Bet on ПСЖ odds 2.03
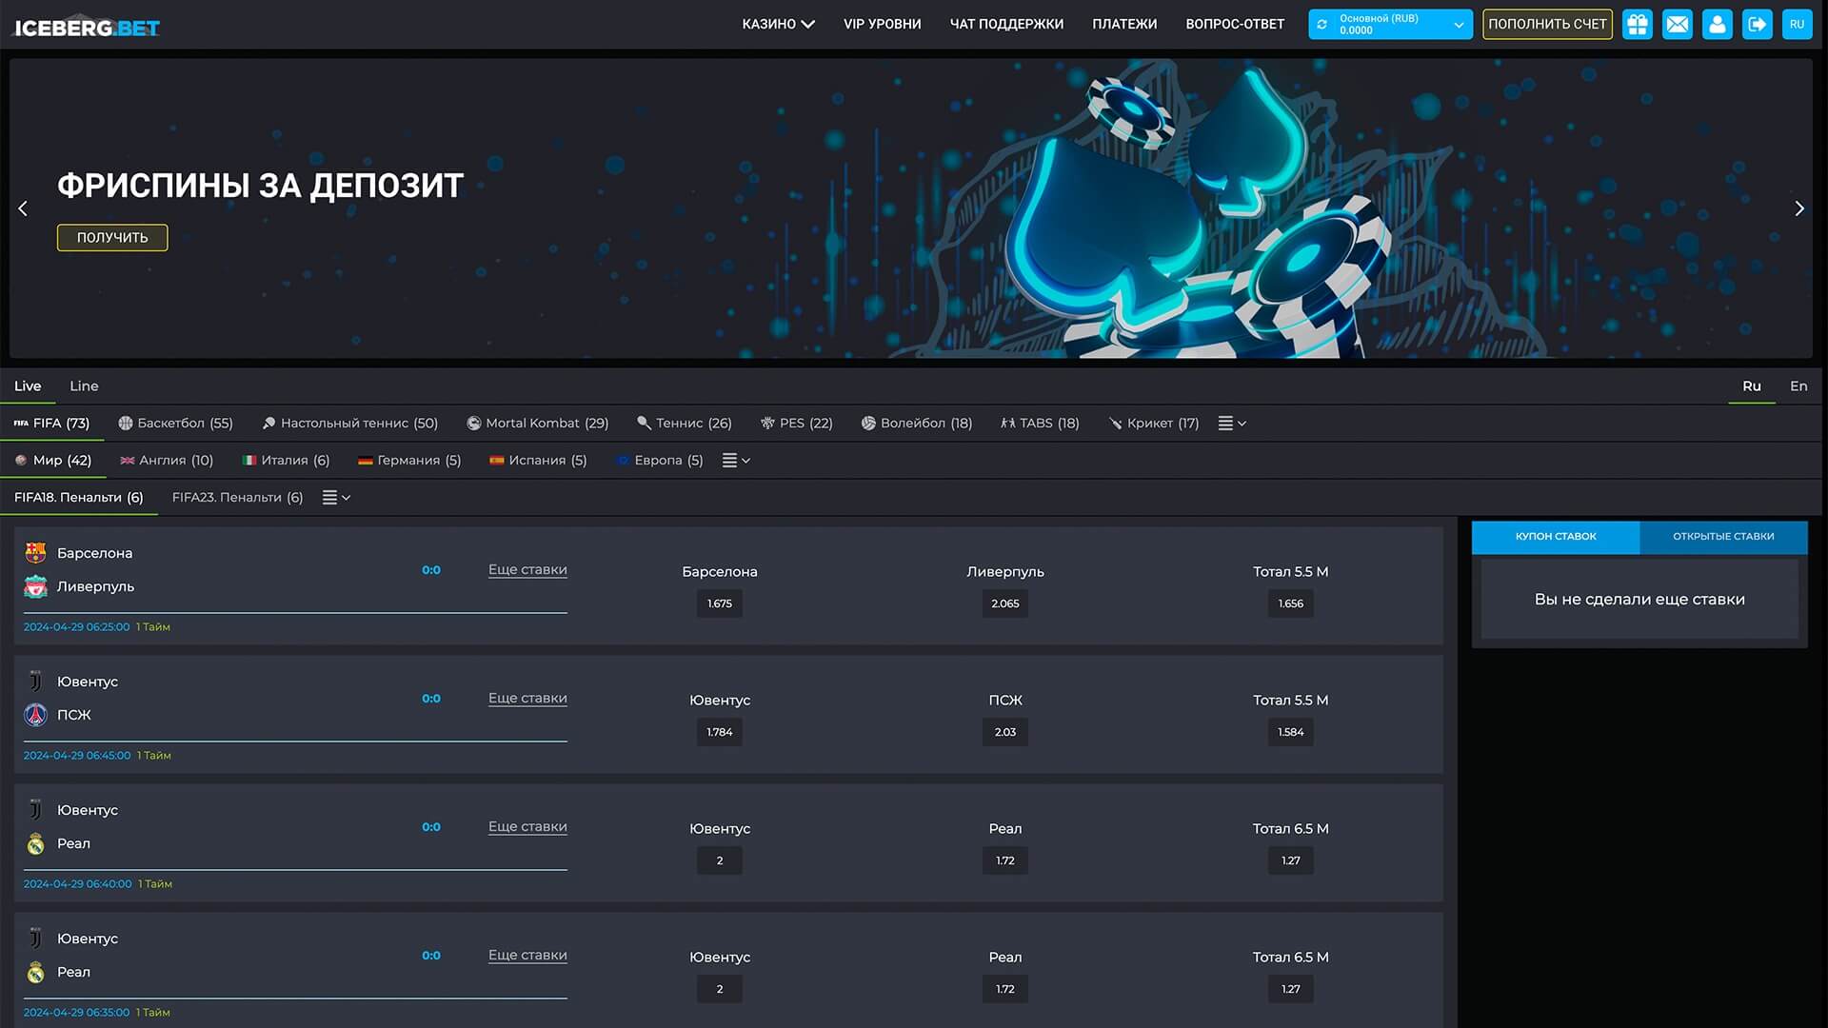The image size is (1828, 1028). (1005, 732)
